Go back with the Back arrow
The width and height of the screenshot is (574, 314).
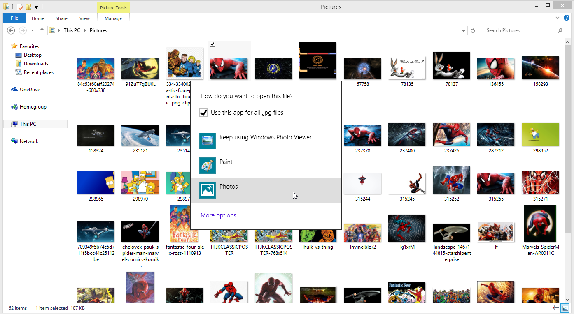click(x=11, y=30)
